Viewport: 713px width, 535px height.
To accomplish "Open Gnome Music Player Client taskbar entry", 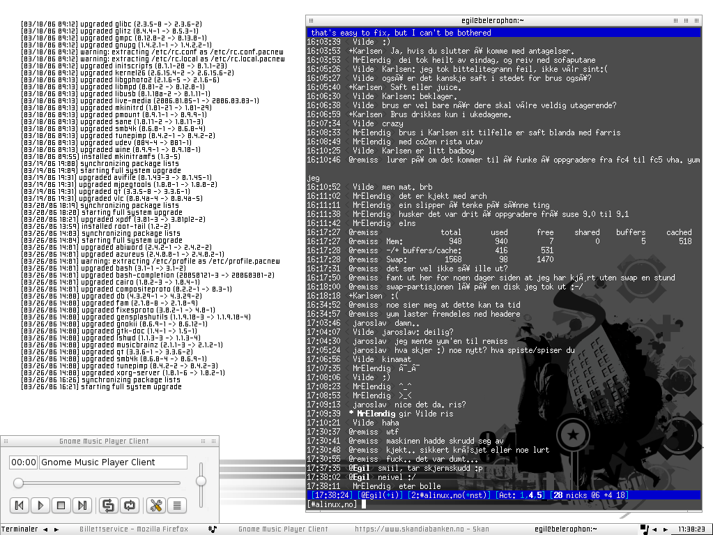I will (283, 529).
